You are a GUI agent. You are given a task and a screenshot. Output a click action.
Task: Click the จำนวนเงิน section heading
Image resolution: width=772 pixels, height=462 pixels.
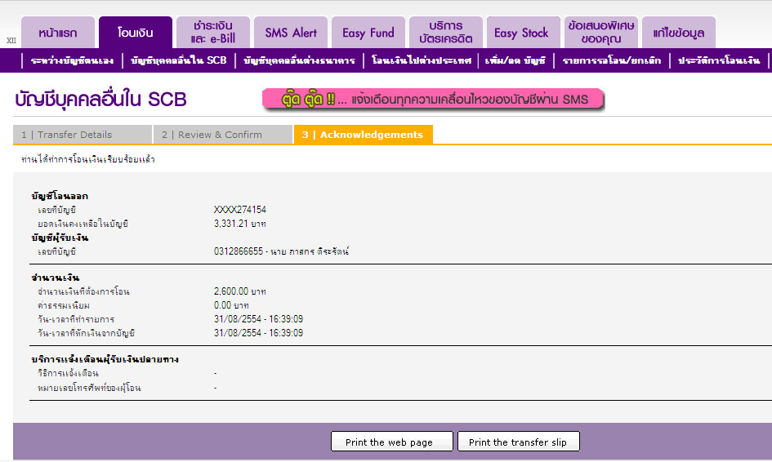point(56,278)
